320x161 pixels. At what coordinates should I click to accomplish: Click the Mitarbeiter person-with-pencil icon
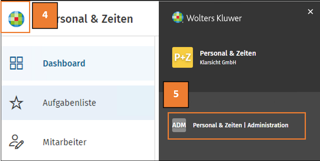[17, 142]
